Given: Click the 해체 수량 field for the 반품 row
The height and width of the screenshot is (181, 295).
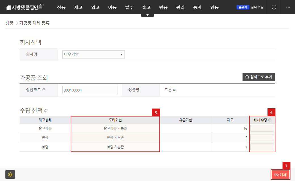Looking at the screenshot, I should (262, 137).
